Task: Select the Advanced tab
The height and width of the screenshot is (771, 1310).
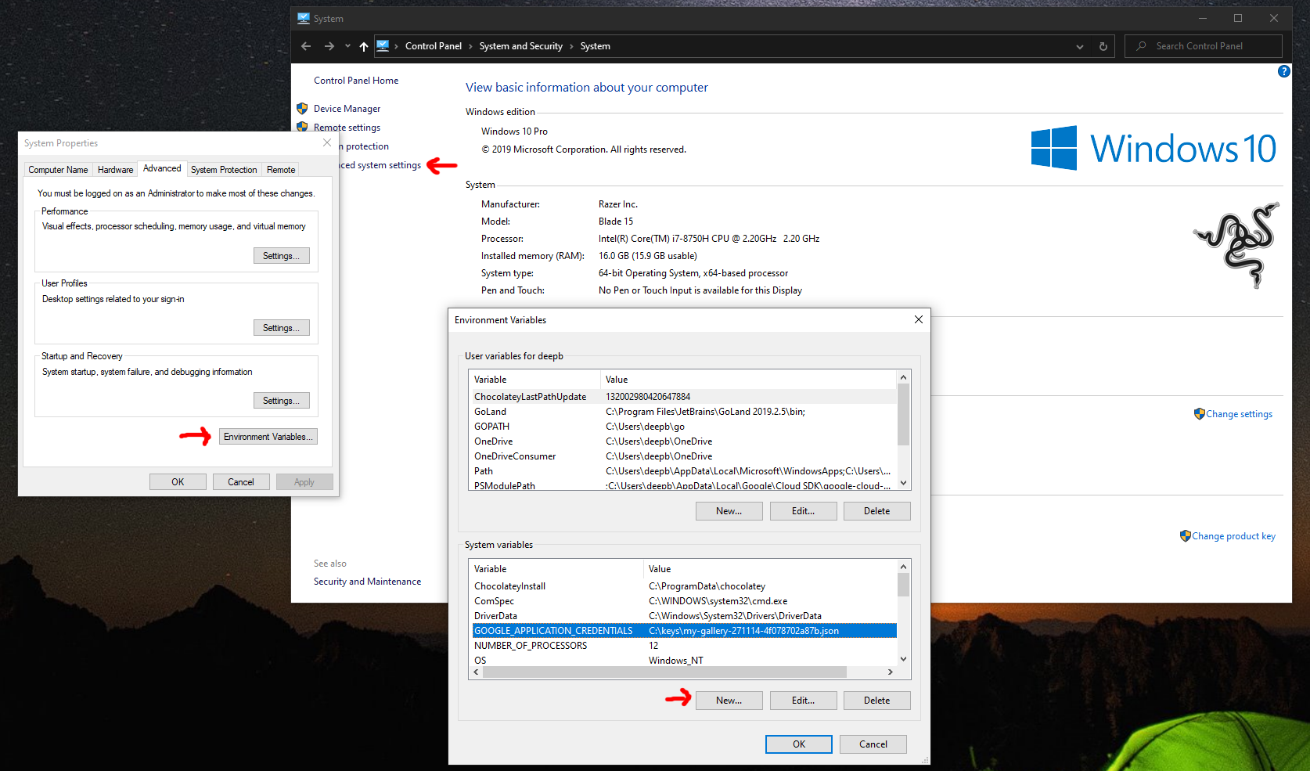Action: (162, 168)
